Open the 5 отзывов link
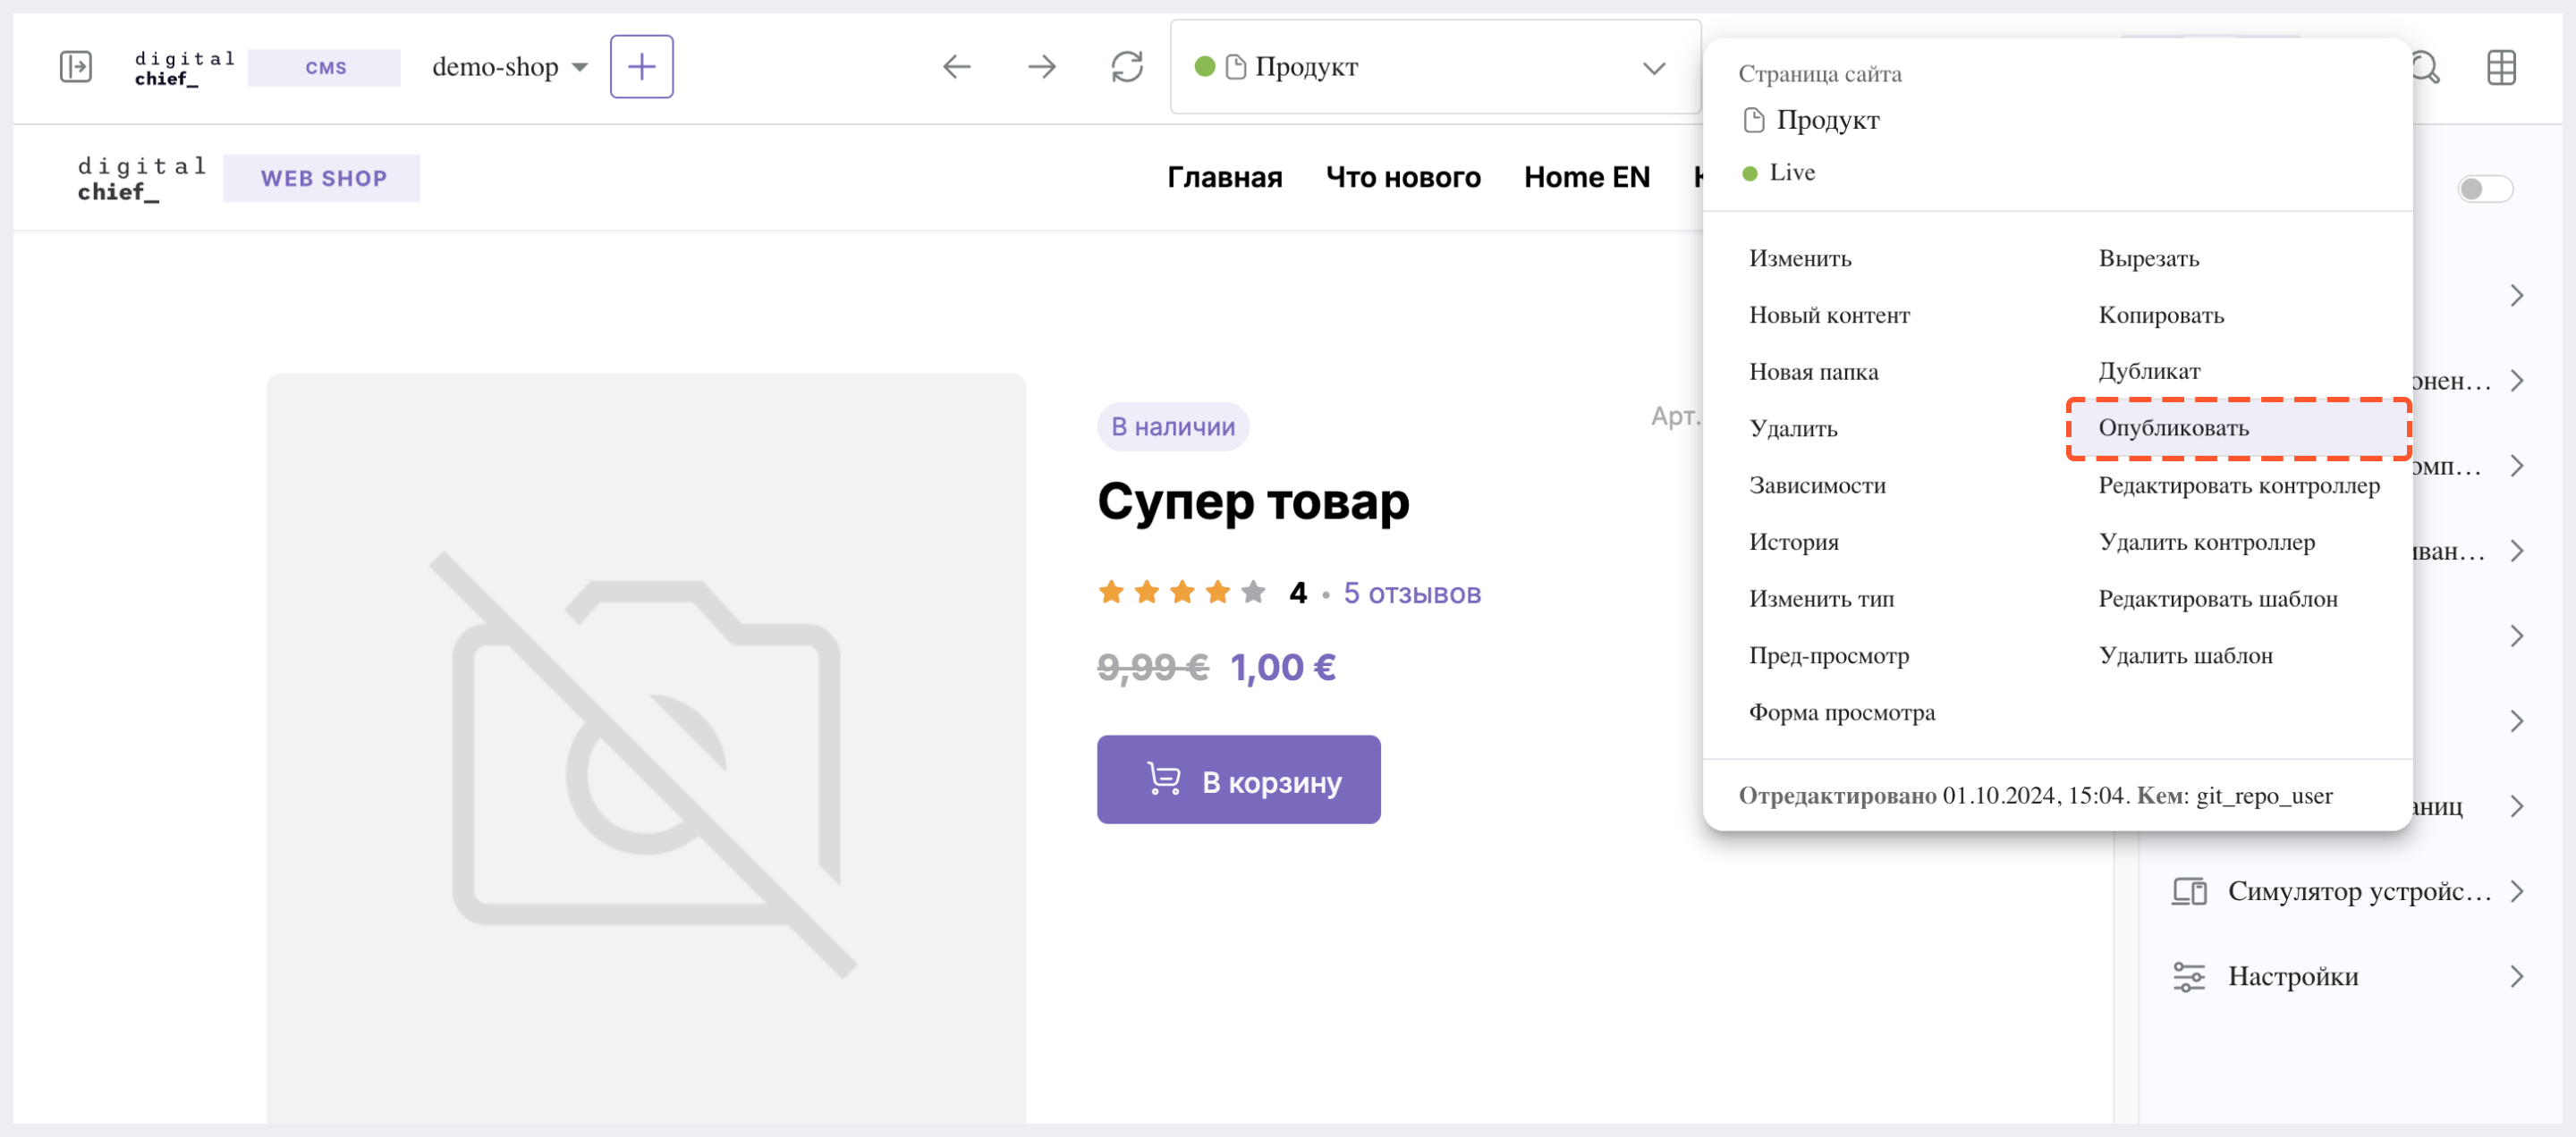The height and width of the screenshot is (1137, 2576). click(x=1411, y=594)
